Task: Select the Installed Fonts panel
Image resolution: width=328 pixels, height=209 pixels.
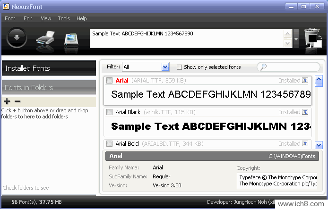Action: [x=49, y=68]
